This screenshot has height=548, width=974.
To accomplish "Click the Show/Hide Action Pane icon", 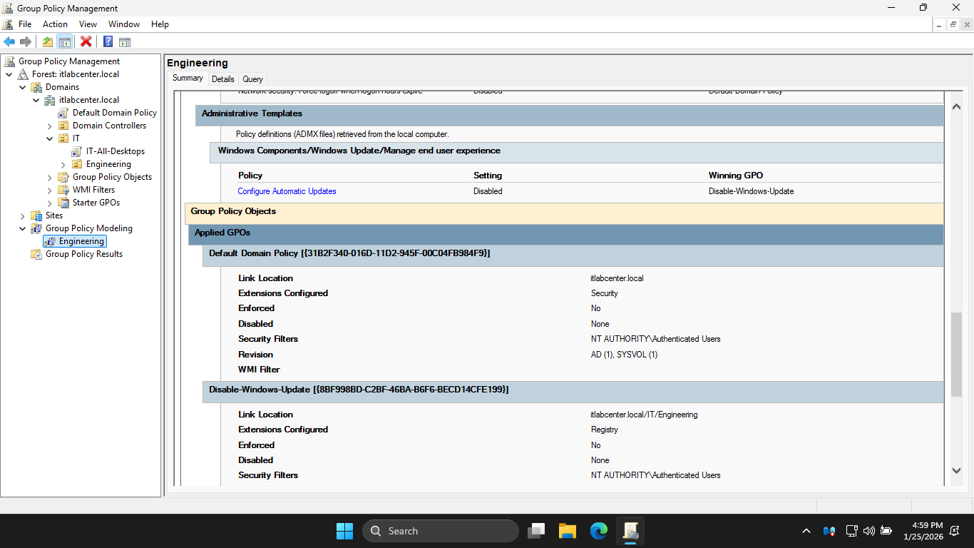I will pyautogui.click(x=125, y=41).
